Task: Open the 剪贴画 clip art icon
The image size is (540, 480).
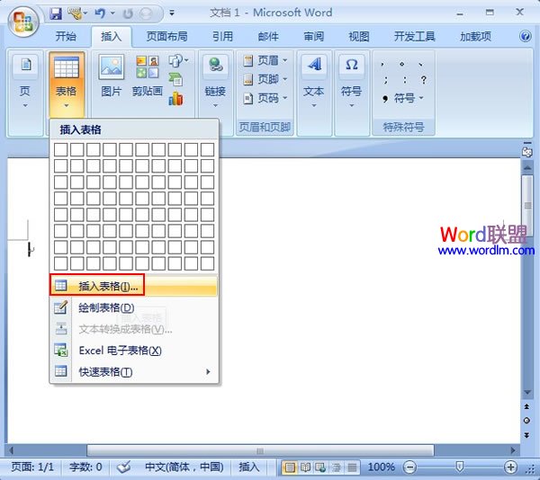Action: pos(147,76)
